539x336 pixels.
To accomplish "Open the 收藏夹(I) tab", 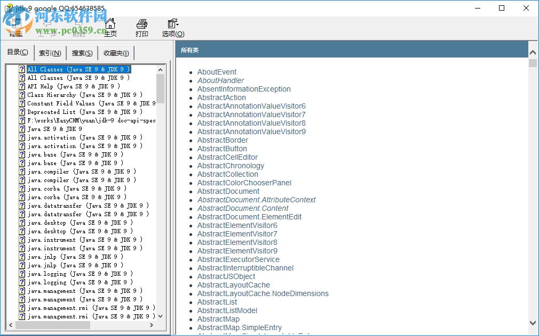I will pos(116,53).
